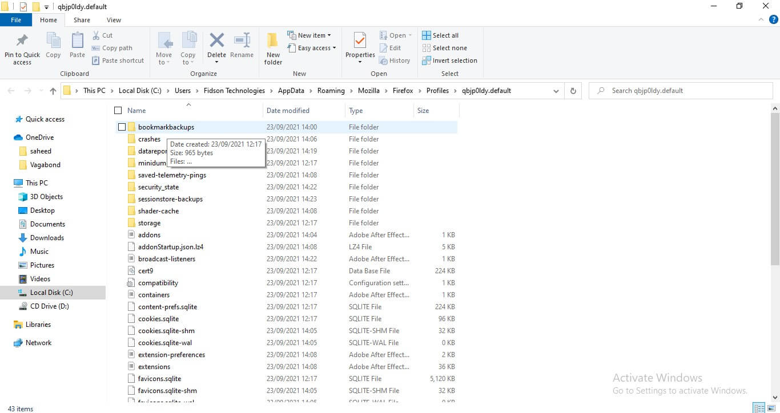This screenshot has height=413, width=780.
Task: Toggle the select-all checkbox in the Name header
Action: (x=118, y=110)
